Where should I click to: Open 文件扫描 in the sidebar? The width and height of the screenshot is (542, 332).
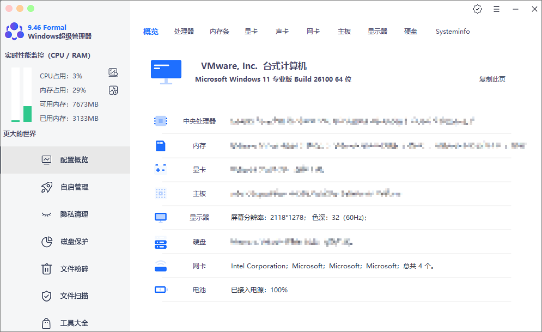[x=66, y=296]
